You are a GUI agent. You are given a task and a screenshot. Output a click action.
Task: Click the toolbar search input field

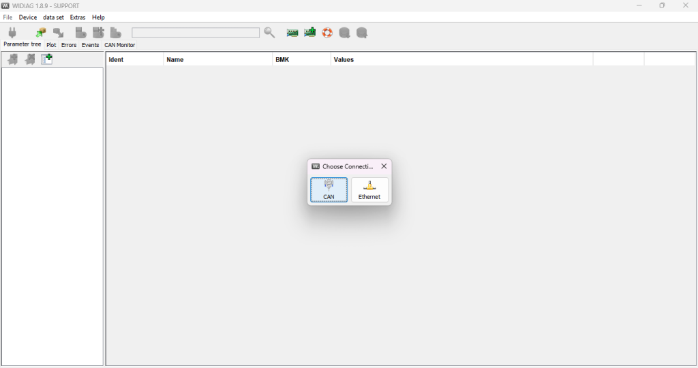[196, 33]
